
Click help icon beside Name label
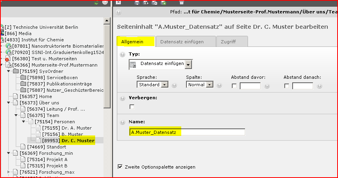(122, 122)
